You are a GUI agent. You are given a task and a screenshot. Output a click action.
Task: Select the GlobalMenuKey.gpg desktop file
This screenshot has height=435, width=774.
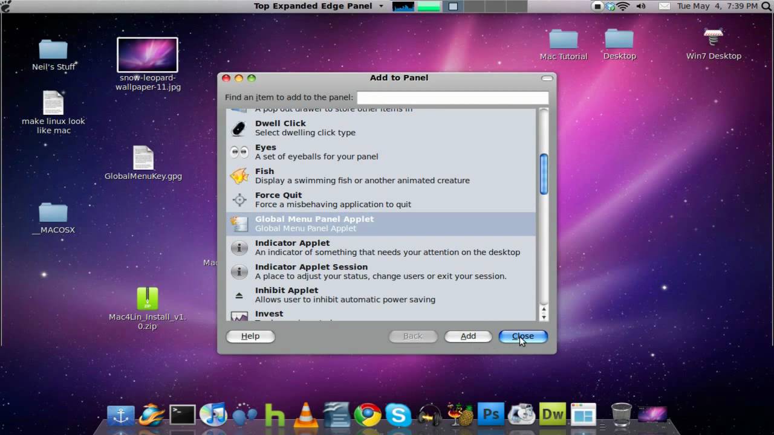point(143,158)
